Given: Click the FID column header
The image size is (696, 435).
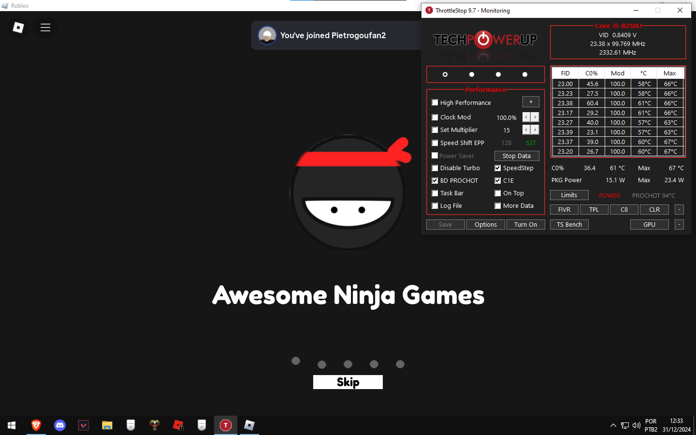Looking at the screenshot, I should point(565,73).
